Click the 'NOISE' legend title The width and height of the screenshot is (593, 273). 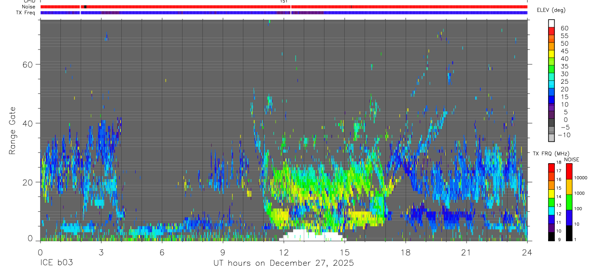click(572, 159)
